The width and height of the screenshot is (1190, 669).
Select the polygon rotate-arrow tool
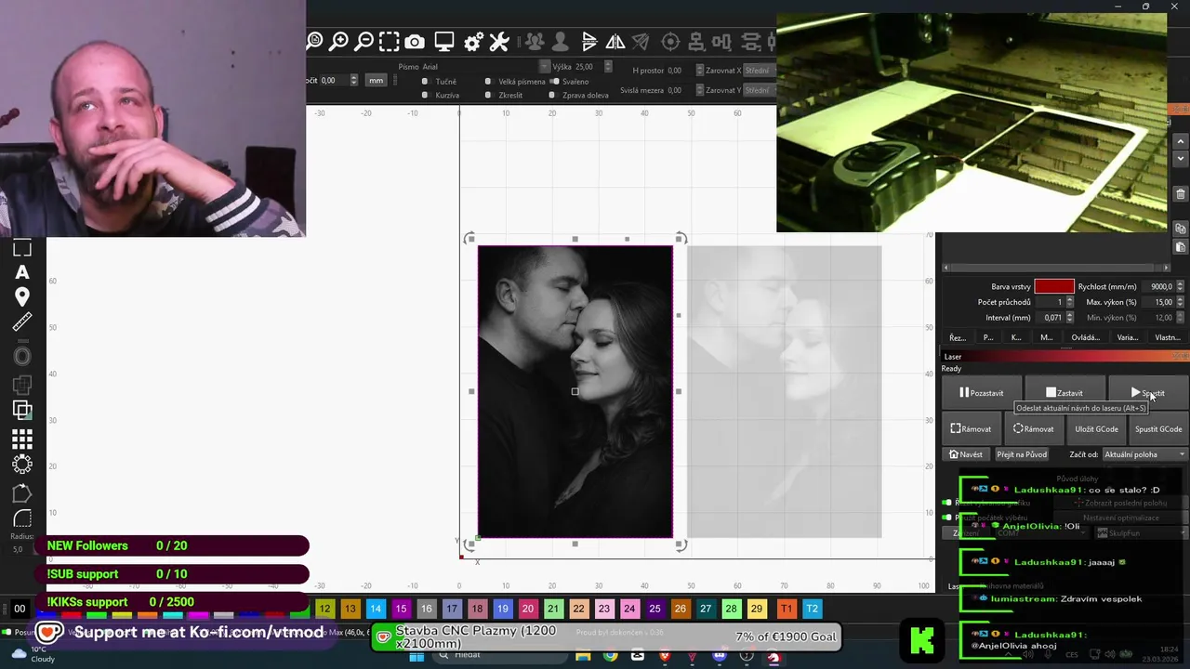coord(22,493)
